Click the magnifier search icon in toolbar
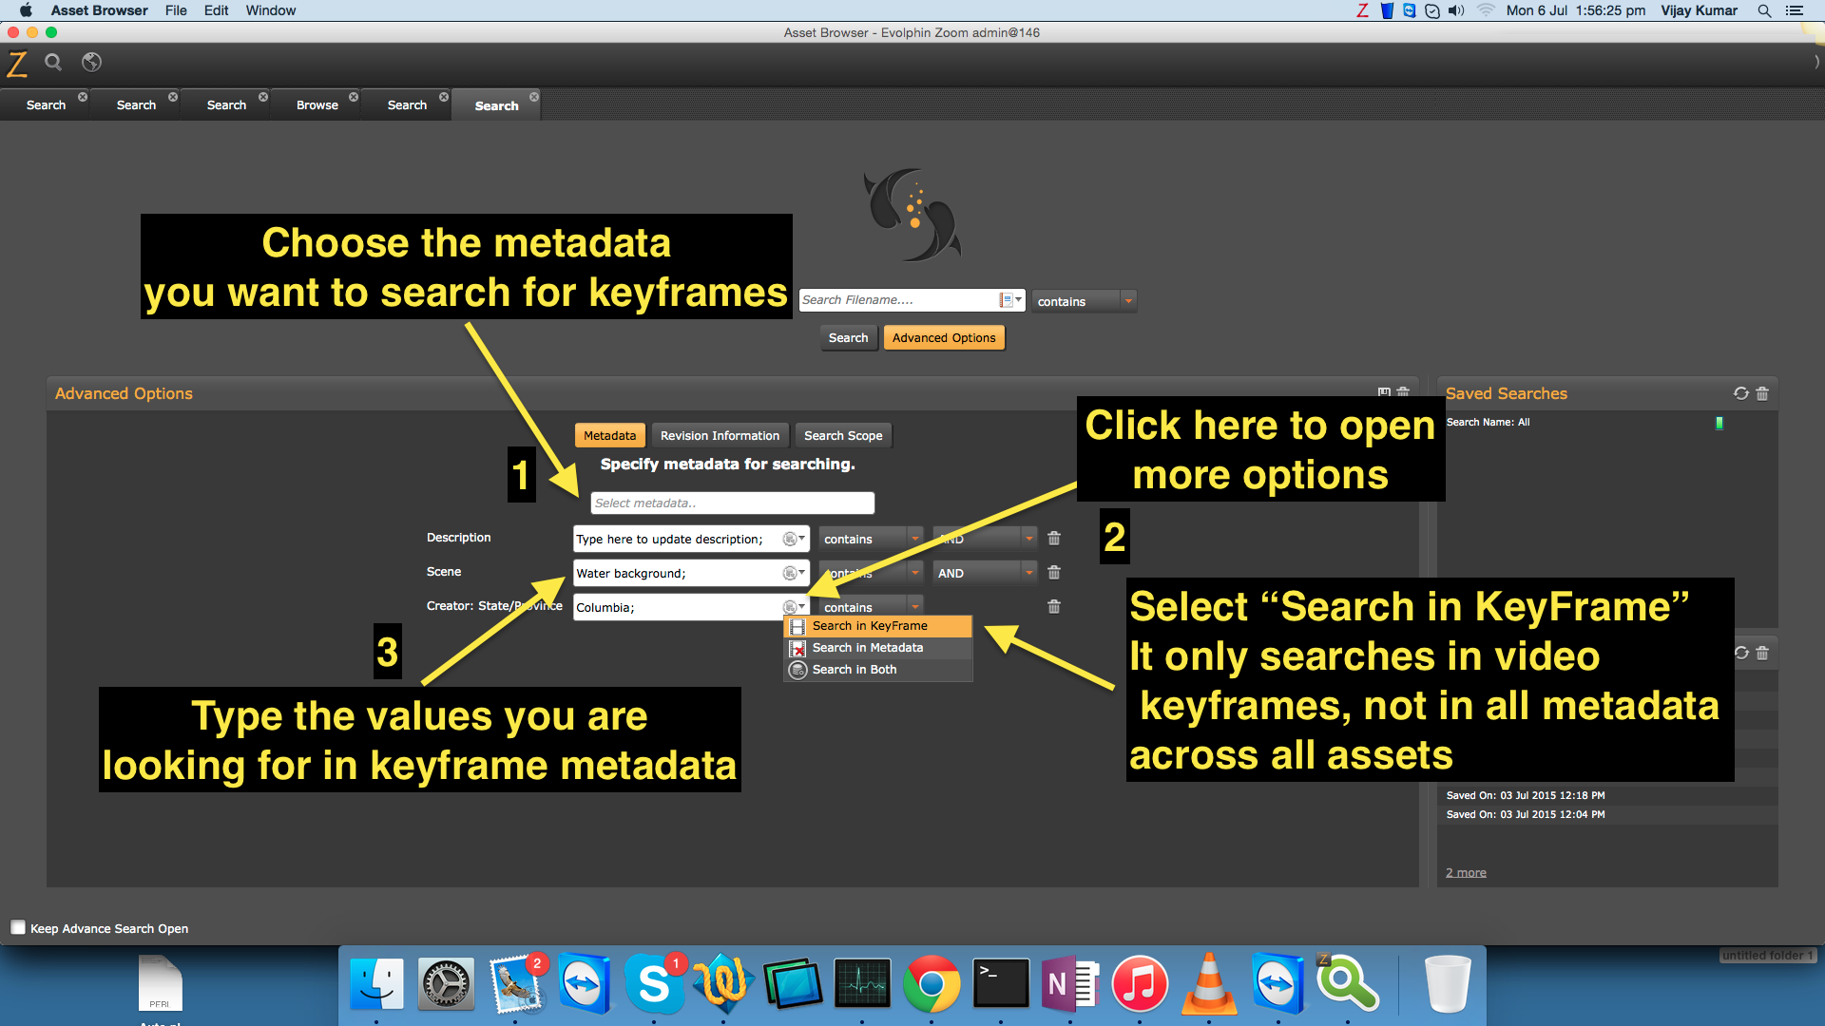This screenshot has width=1825, height=1026. tap(53, 63)
